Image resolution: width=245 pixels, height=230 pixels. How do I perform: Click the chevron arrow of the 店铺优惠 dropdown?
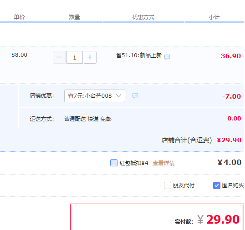(118, 96)
